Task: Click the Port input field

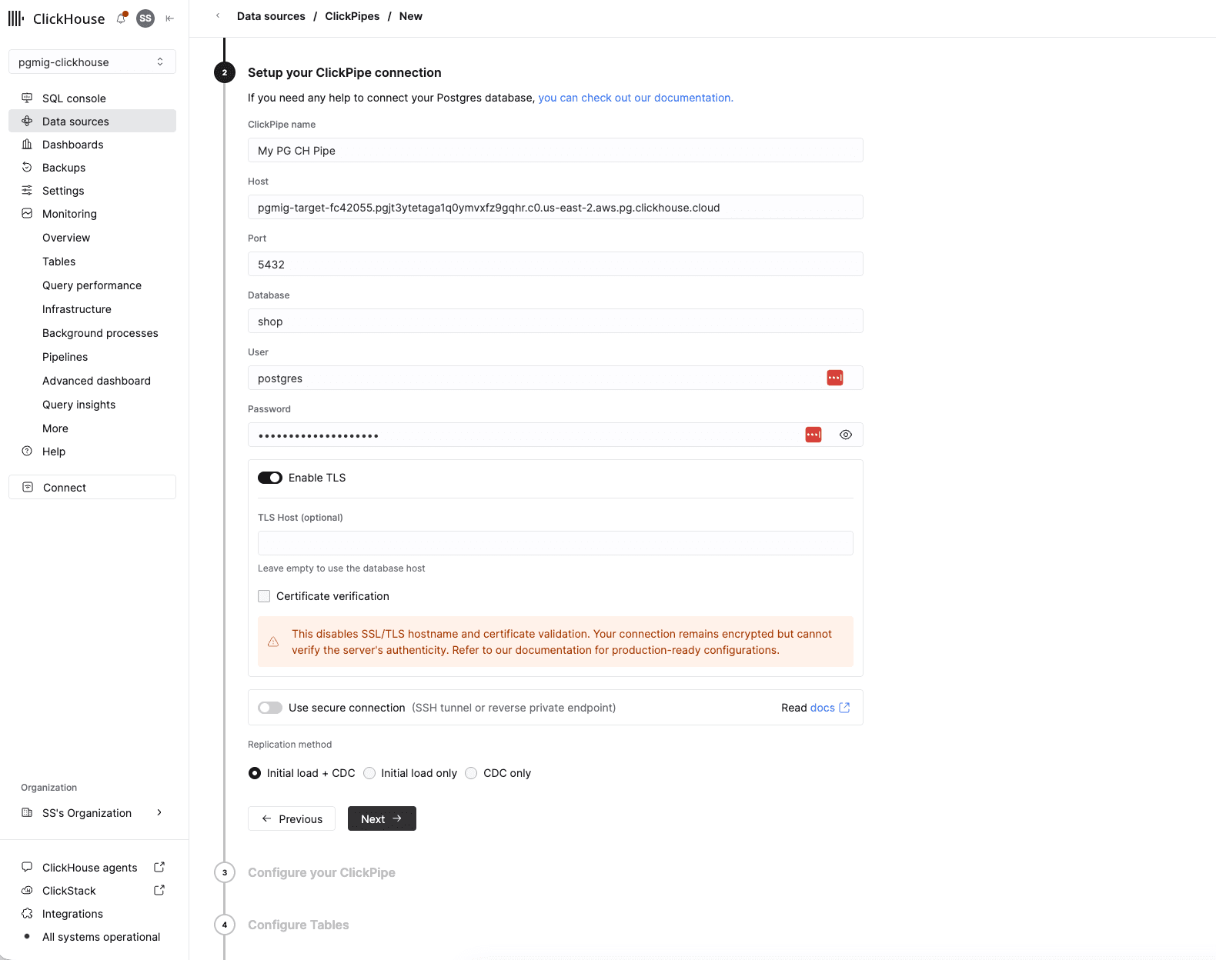Action: click(x=555, y=264)
